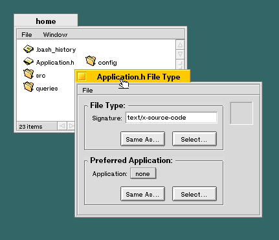Viewport: 279px width, 240px height.
Task: Open the Application dropdown showing none
Action: click(x=143, y=173)
